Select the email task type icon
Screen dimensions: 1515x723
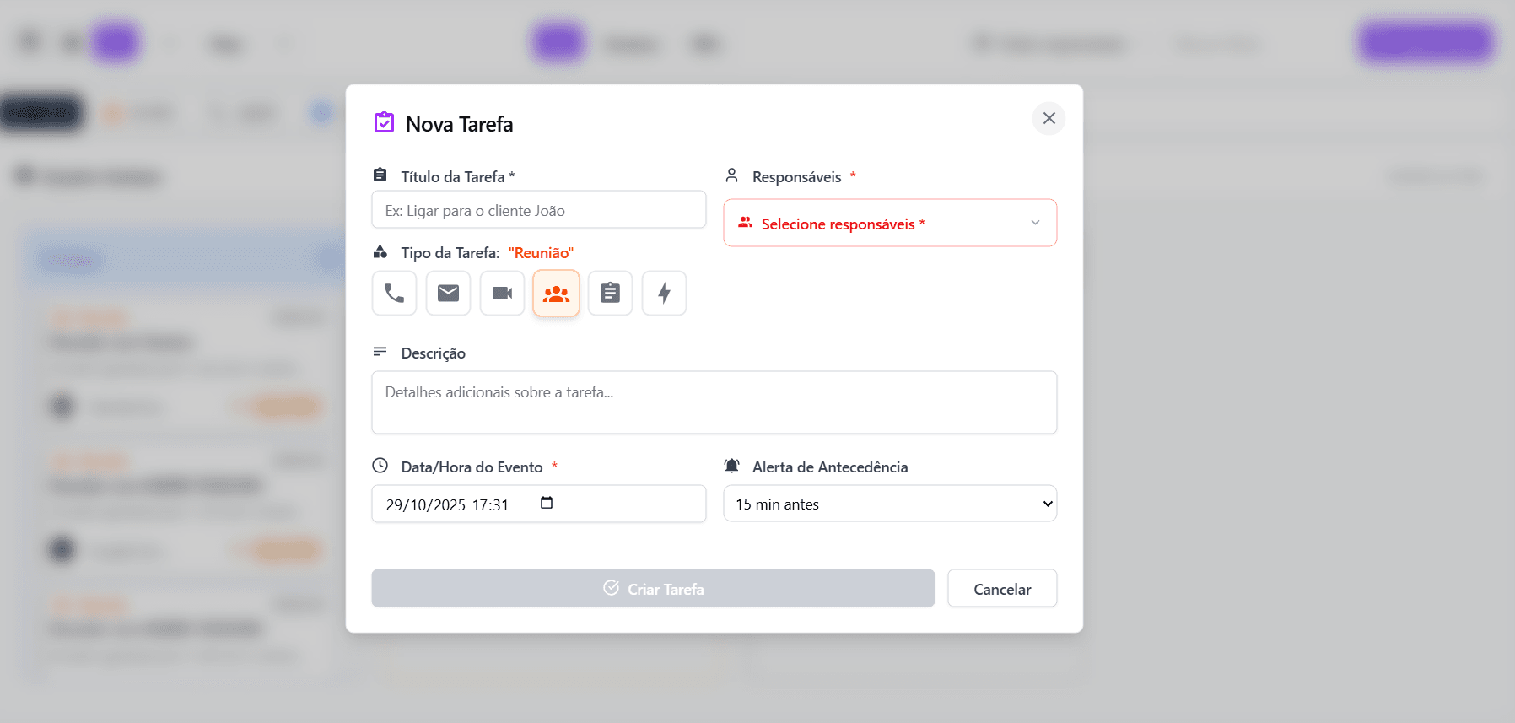pyautogui.click(x=448, y=294)
